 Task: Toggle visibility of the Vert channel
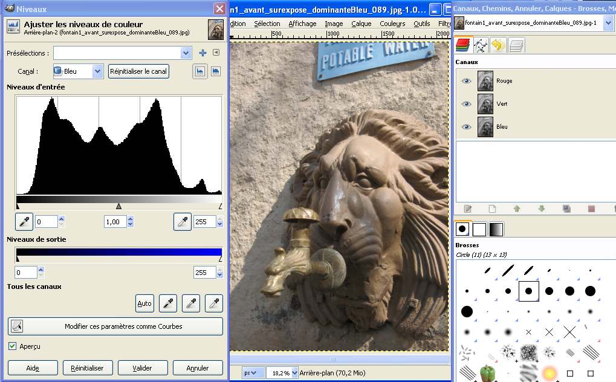tap(466, 104)
